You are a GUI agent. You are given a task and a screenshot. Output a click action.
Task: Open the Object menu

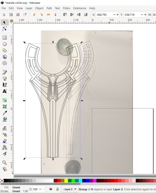coord(39,8)
